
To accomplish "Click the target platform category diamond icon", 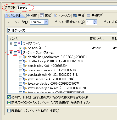I will pyautogui.click(x=20, y=52).
